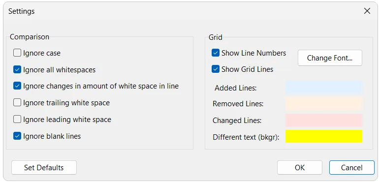Close the Settings window with X
The height and width of the screenshot is (183, 379).
coord(367,11)
